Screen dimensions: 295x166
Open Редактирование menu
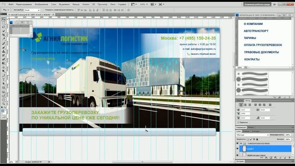[24, 4]
